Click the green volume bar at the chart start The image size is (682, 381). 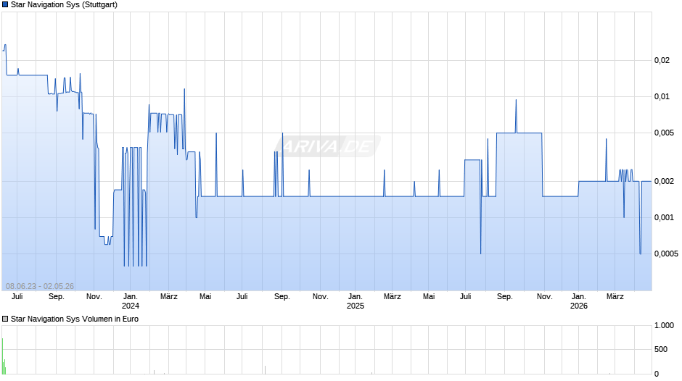click(3, 356)
